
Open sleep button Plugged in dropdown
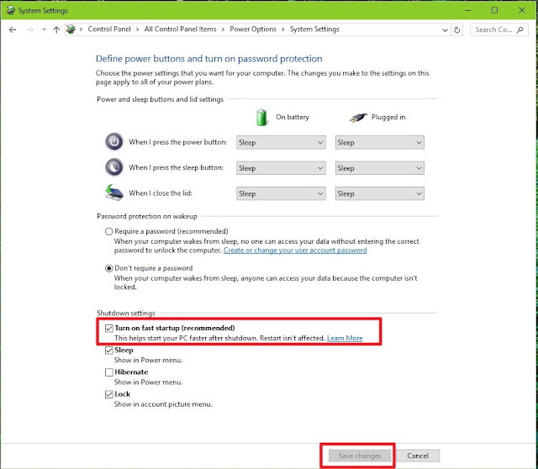click(379, 168)
